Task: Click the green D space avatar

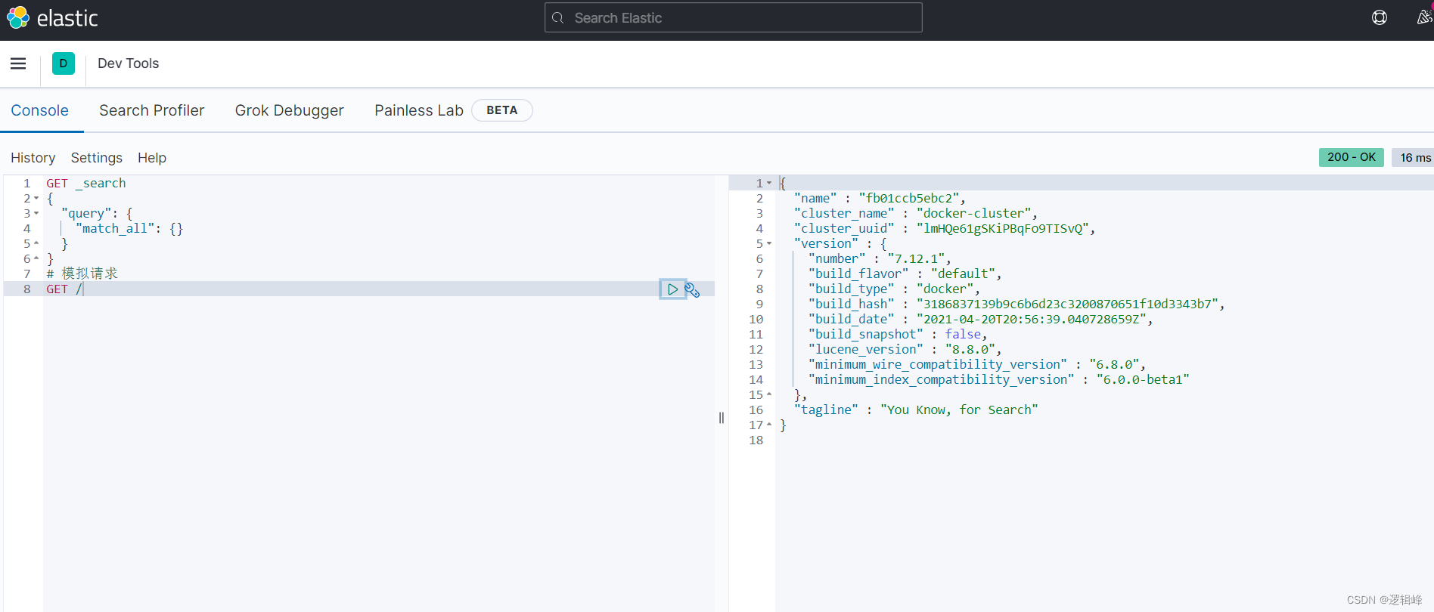Action: pyautogui.click(x=64, y=63)
